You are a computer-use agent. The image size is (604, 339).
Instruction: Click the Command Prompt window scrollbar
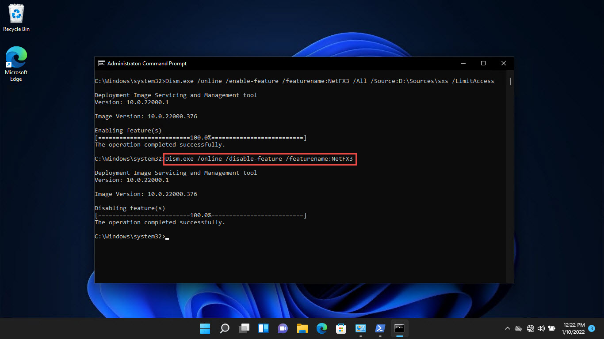(509, 82)
